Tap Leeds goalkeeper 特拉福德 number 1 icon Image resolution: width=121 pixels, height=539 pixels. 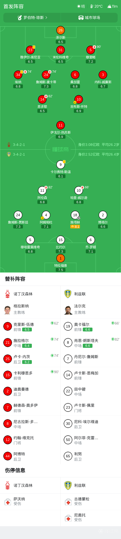pyautogui.click(x=61, y=258)
